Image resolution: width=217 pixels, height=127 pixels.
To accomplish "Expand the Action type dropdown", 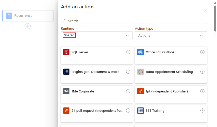I will point(171,36).
